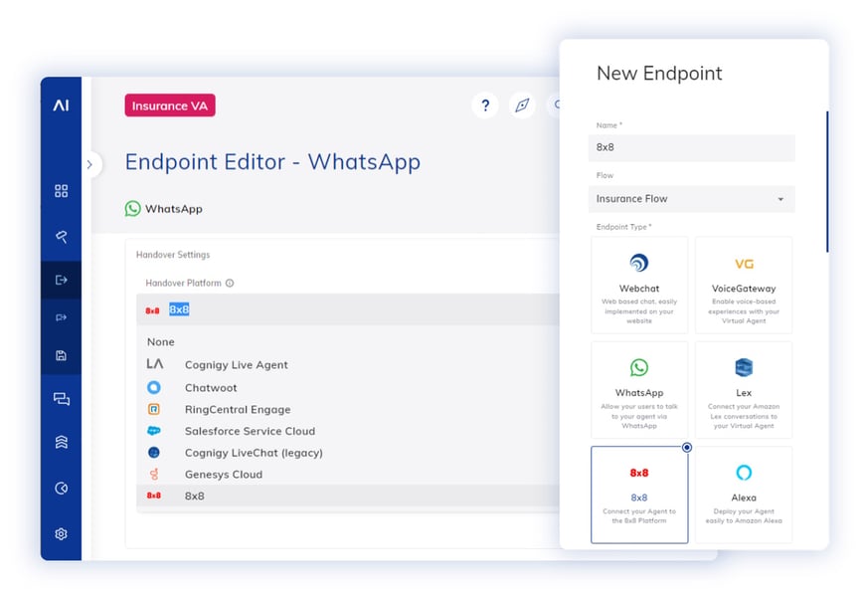Choose the VoiceGateway endpoint type card
Screen dimensions: 865x599
tap(744, 285)
